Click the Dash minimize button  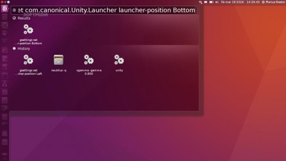[x=5, y=2]
